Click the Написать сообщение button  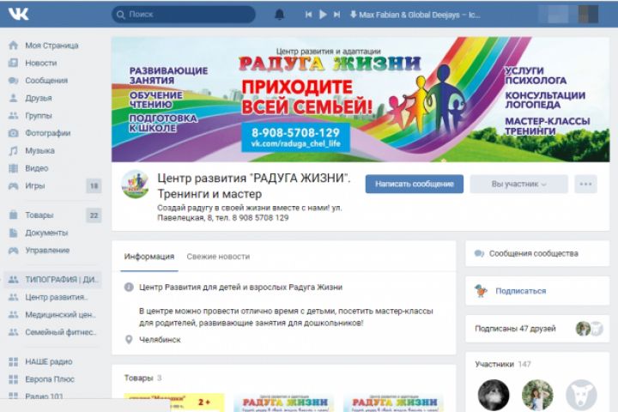click(x=415, y=185)
